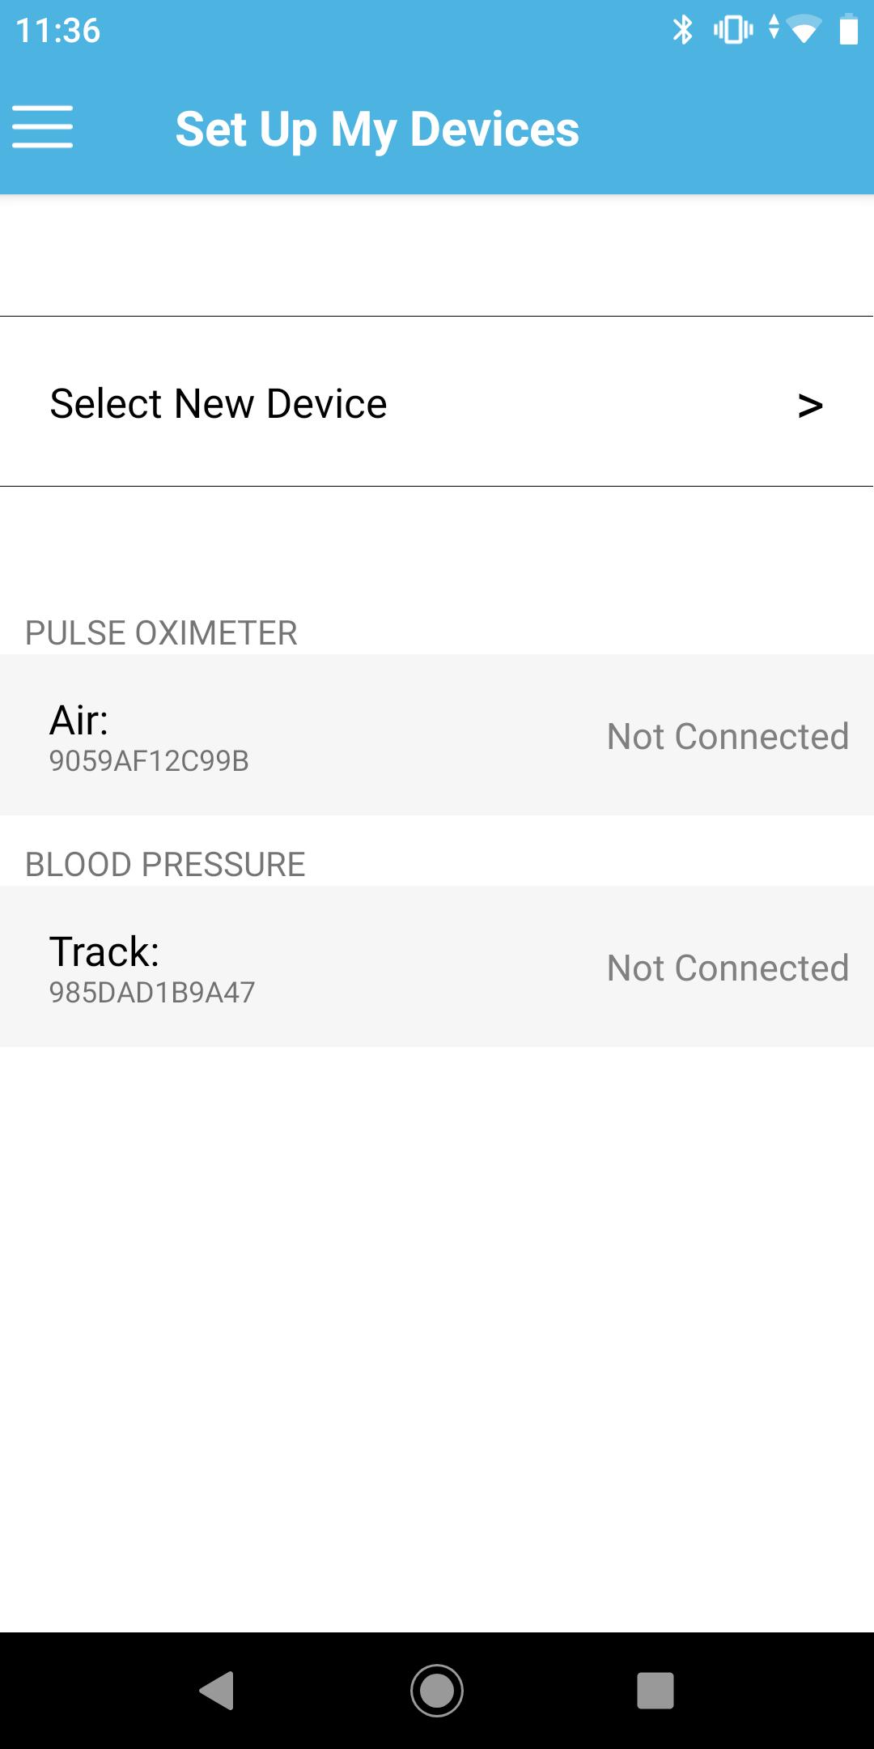Viewport: 874px width, 1749px height.
Task: Open recent apps with square button
Action: point(655,1691)
